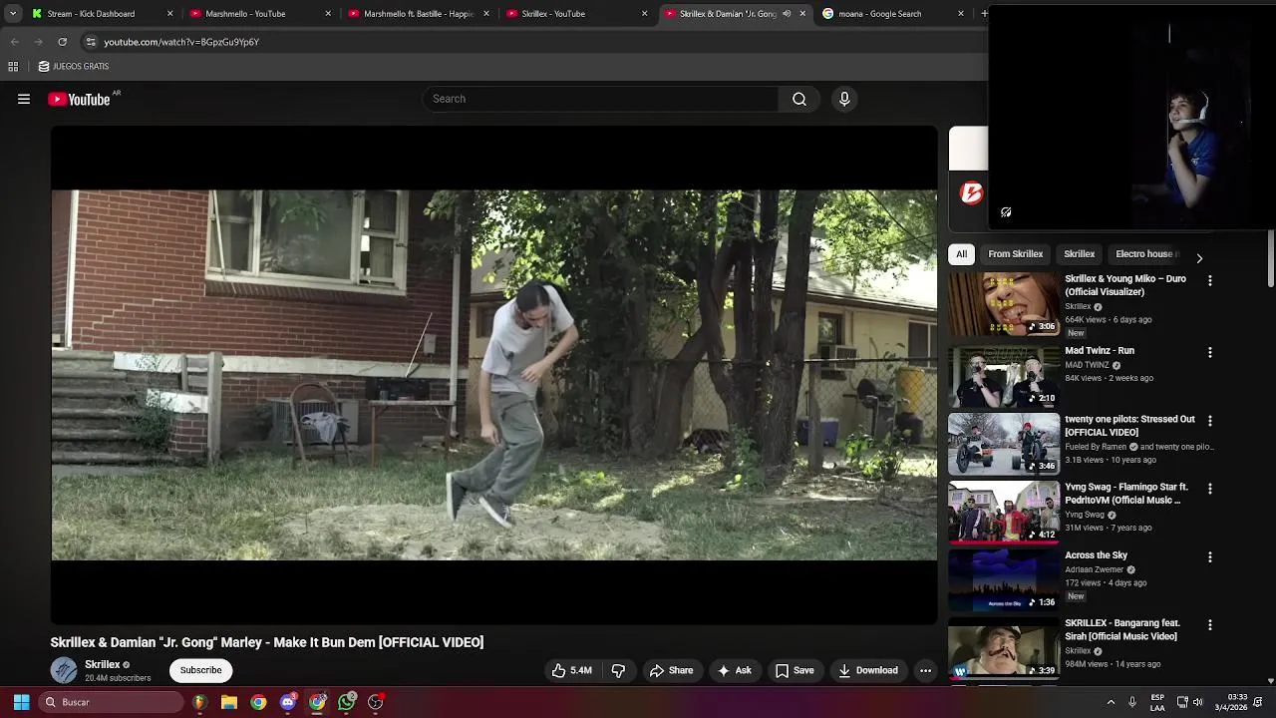Open the Windows Start menu

tap(21, 702)
